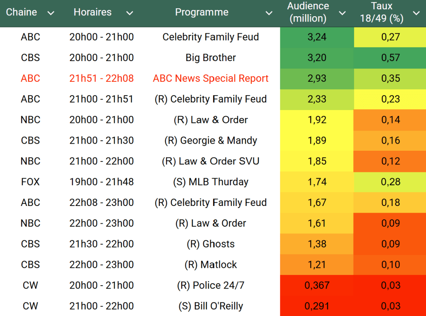Select the (S) Bill O'Reilly programme cell
Image resolution: width=426 pixels, height=316 pixels.
tap(211, 306)
